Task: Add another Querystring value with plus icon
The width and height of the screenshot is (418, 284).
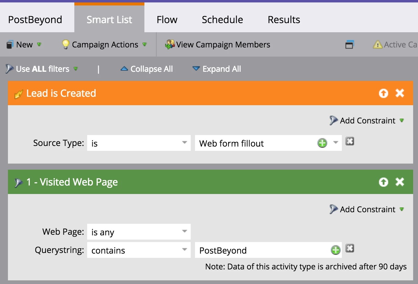Action: pyautogui.click(x=335, y=250)
